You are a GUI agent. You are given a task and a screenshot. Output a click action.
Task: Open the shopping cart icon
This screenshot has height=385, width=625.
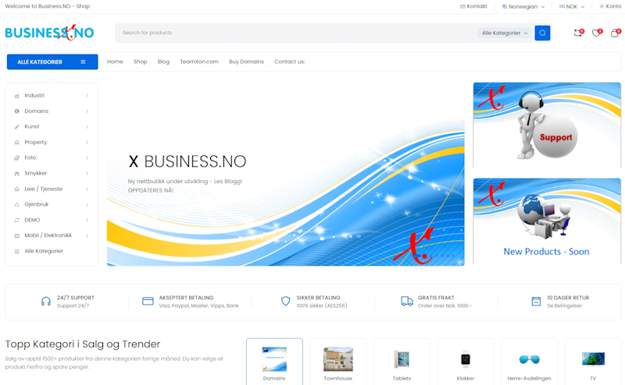coord(615,33)
